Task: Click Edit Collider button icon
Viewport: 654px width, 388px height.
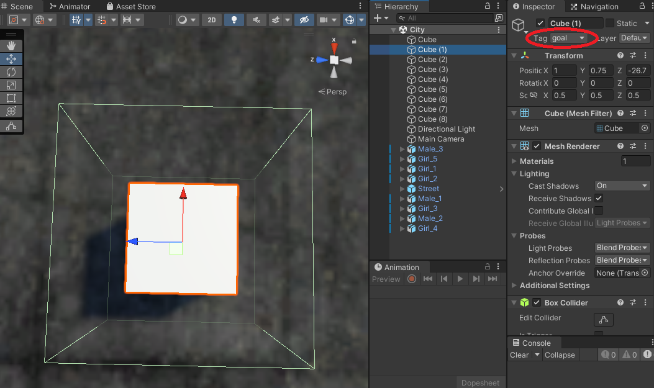Action: [603, 319]
